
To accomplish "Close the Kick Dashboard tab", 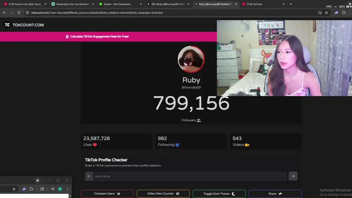I will click(141, 4).
